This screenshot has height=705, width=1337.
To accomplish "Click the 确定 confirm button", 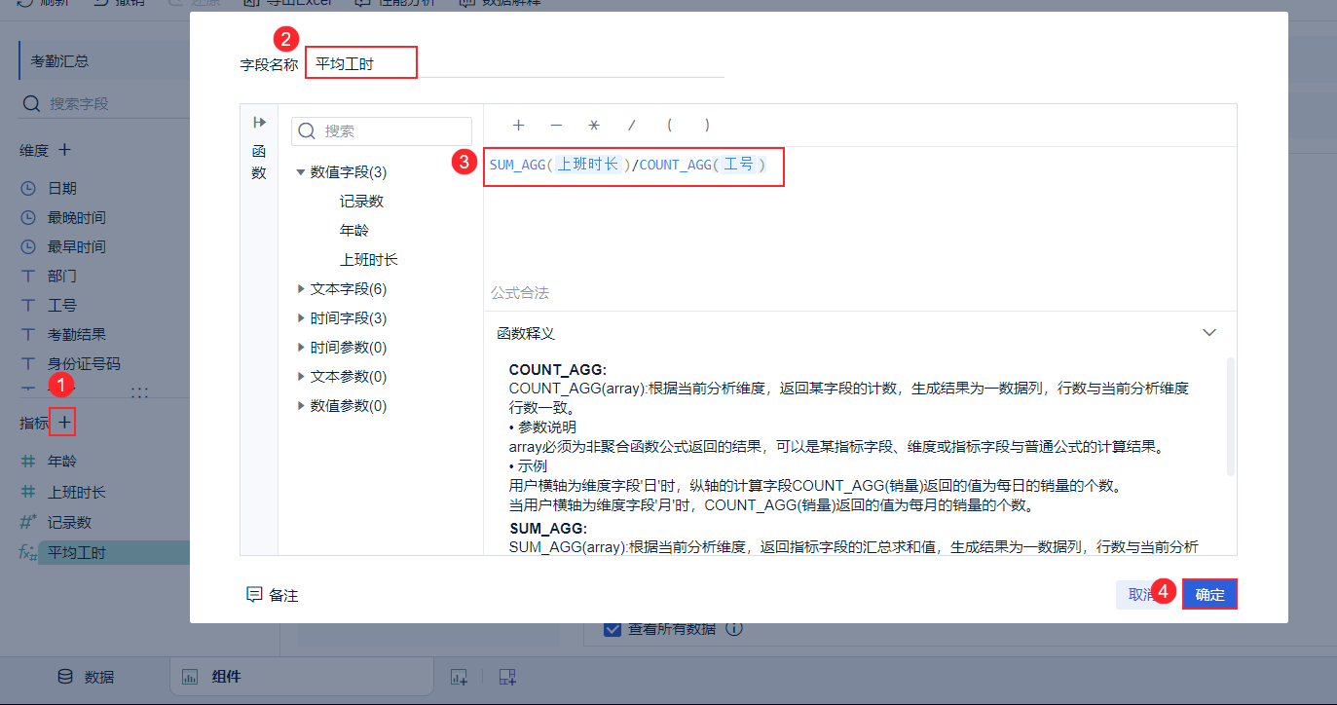I will point(1209,594).
